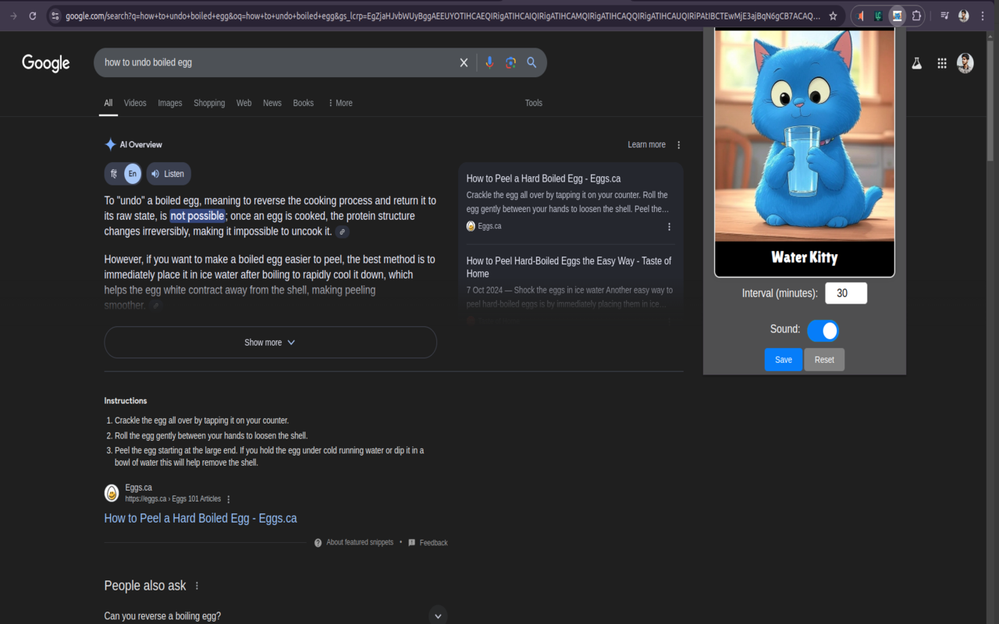Open the More search categories dropdown
Image resolution: width=999 pixels, height=624 pixels.
340,102
